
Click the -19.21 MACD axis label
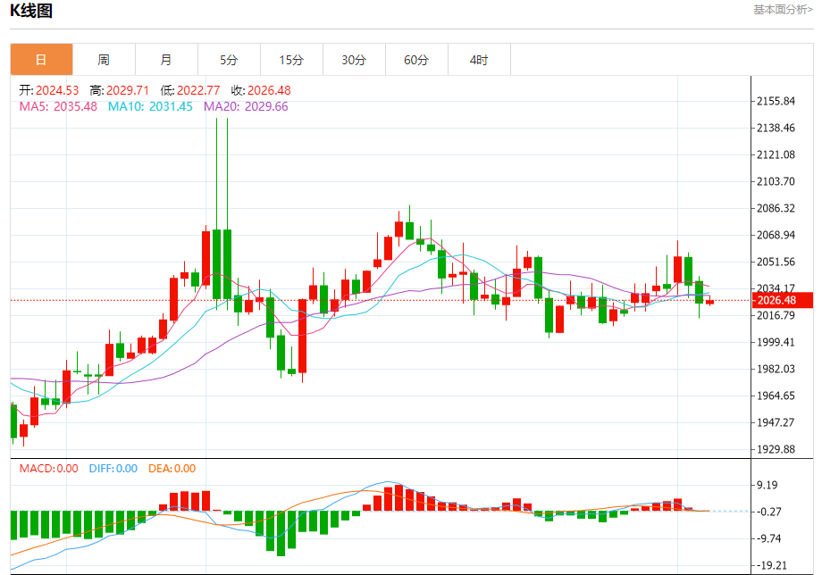point(771,565)
